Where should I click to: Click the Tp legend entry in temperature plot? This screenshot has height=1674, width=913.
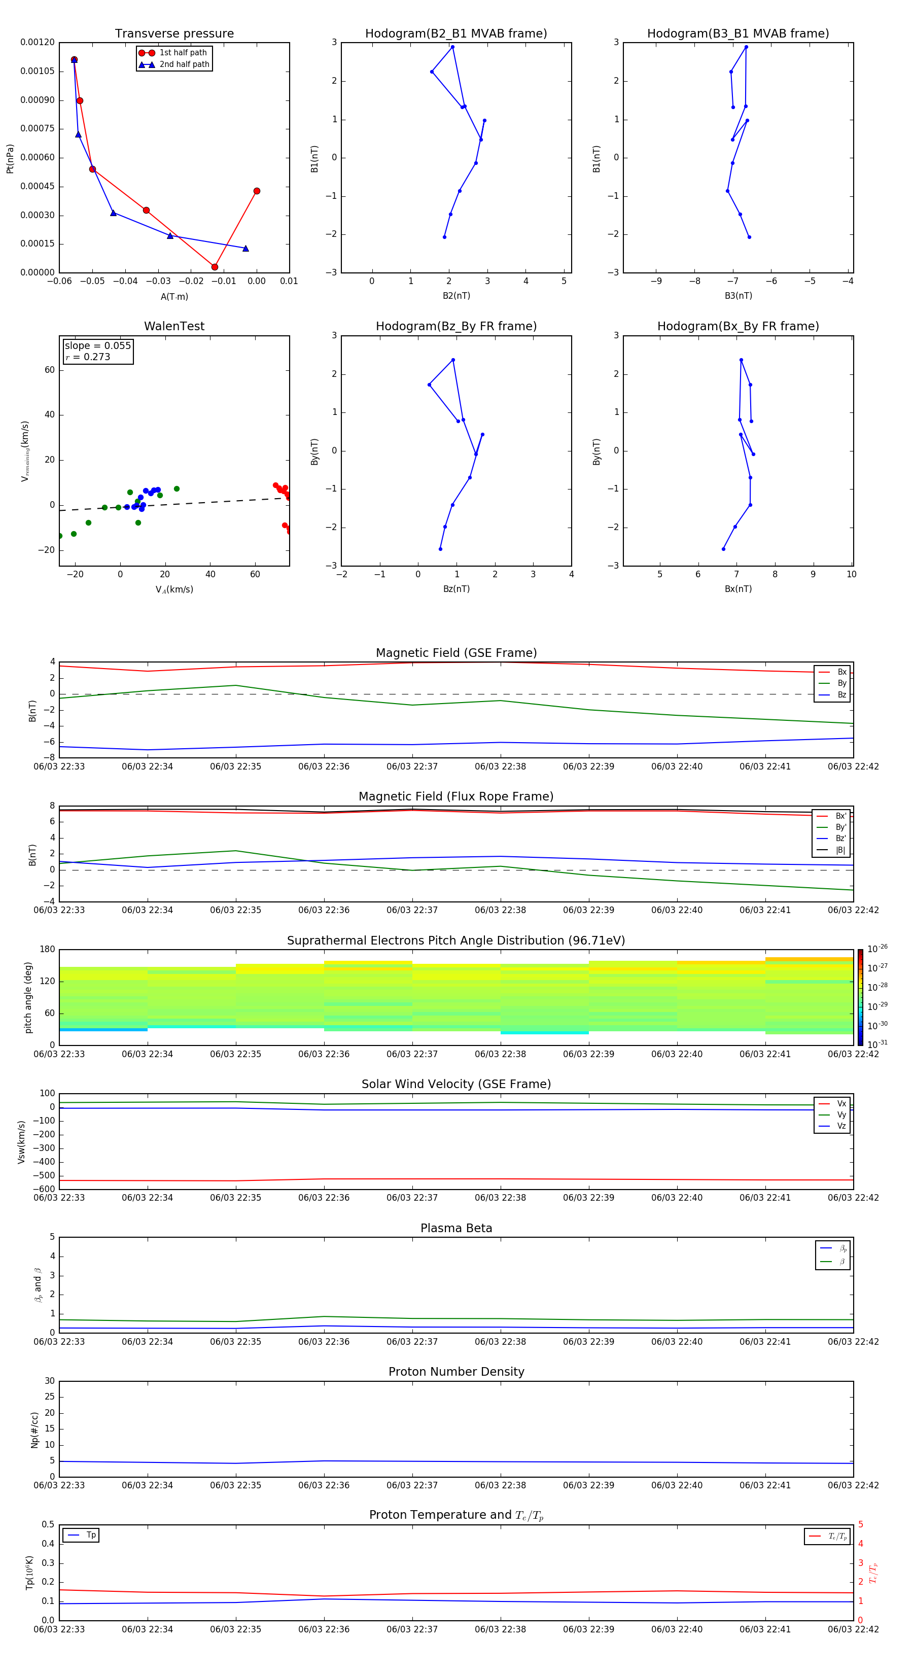coord(81,1535)
